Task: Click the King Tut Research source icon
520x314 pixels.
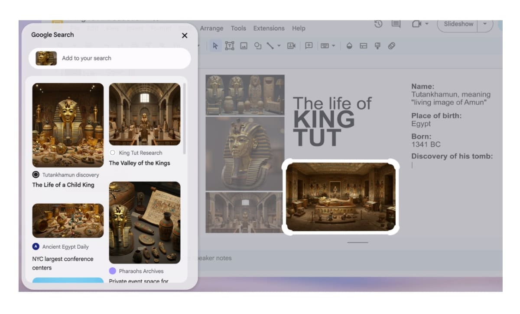Action: (113, 153)
